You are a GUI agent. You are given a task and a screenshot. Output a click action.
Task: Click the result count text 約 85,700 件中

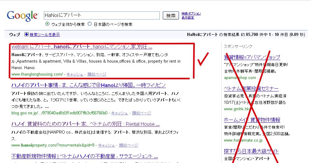pyautogui.click(x=254, y=35)
